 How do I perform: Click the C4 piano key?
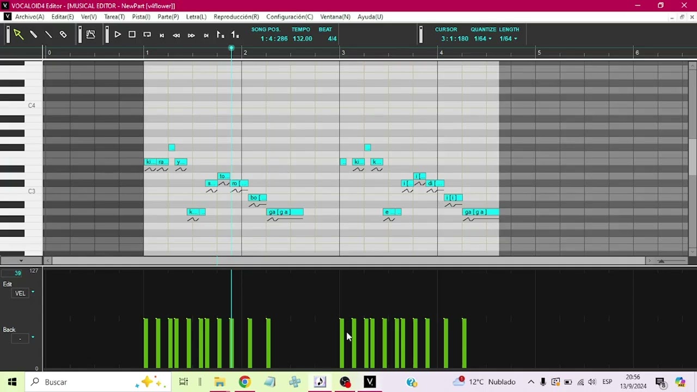21,105
